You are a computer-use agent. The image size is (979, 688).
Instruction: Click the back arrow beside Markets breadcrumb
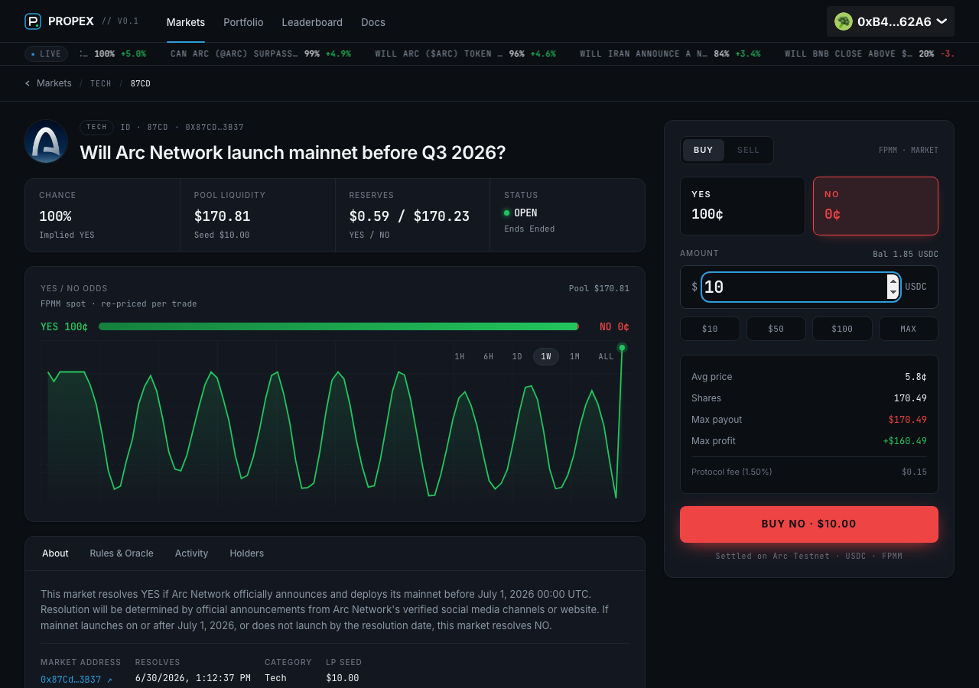click(x=28, y=83)
